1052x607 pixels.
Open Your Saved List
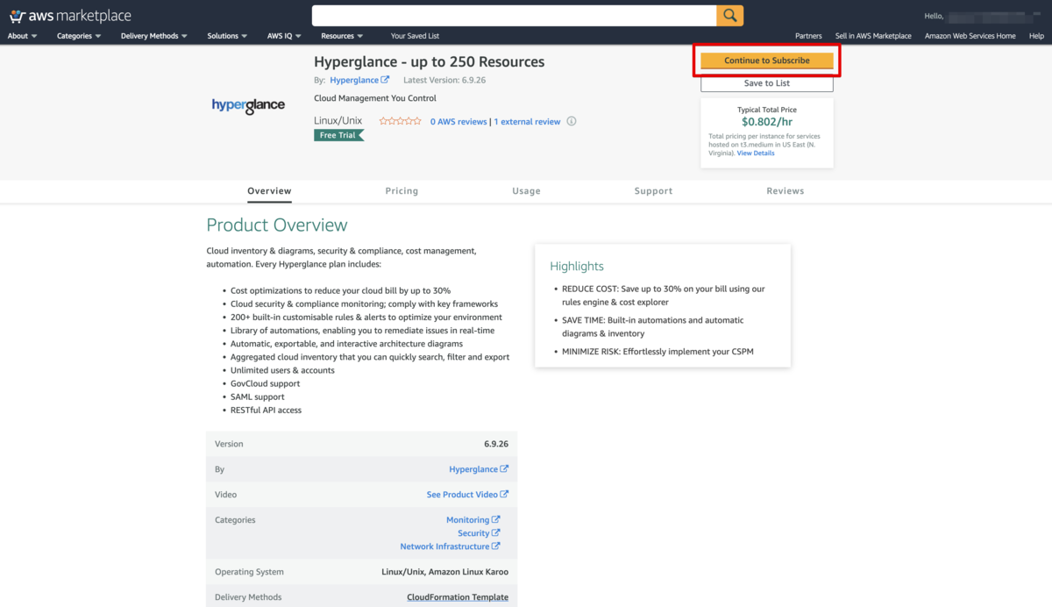(415, 36)
